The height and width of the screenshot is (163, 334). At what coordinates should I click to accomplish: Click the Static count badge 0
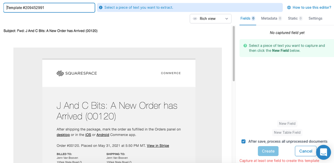point(300,19)
